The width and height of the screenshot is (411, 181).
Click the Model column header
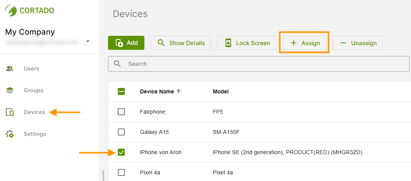[220, 91]
